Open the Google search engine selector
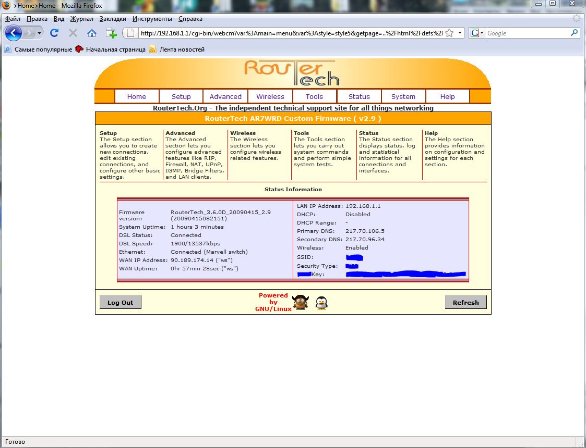The image size is (586, 448). (x=477, y=33)
